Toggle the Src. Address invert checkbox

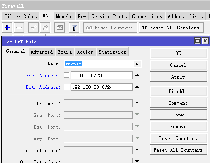(x=67, y=75)
